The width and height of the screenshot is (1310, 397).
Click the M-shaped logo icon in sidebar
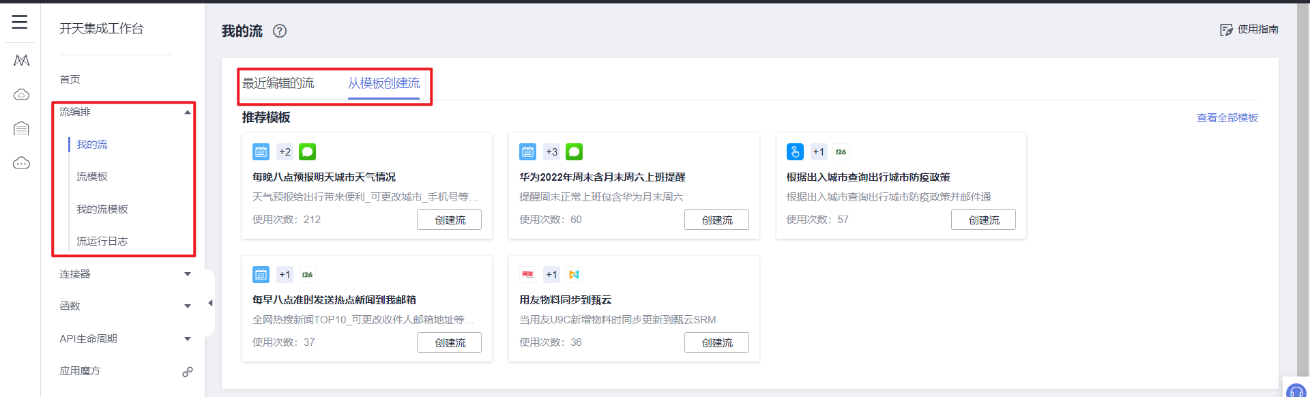pos(21,60)
